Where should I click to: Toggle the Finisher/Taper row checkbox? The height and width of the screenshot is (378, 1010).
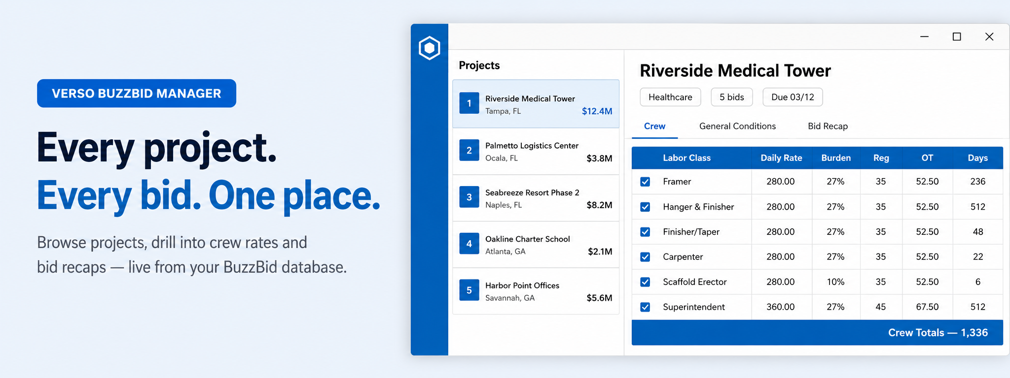pyautogui.click(x=645, y=232)
